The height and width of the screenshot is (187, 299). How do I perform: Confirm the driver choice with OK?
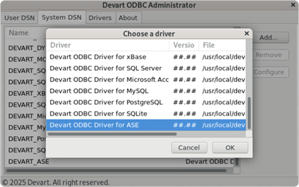[x=230, y=147]
